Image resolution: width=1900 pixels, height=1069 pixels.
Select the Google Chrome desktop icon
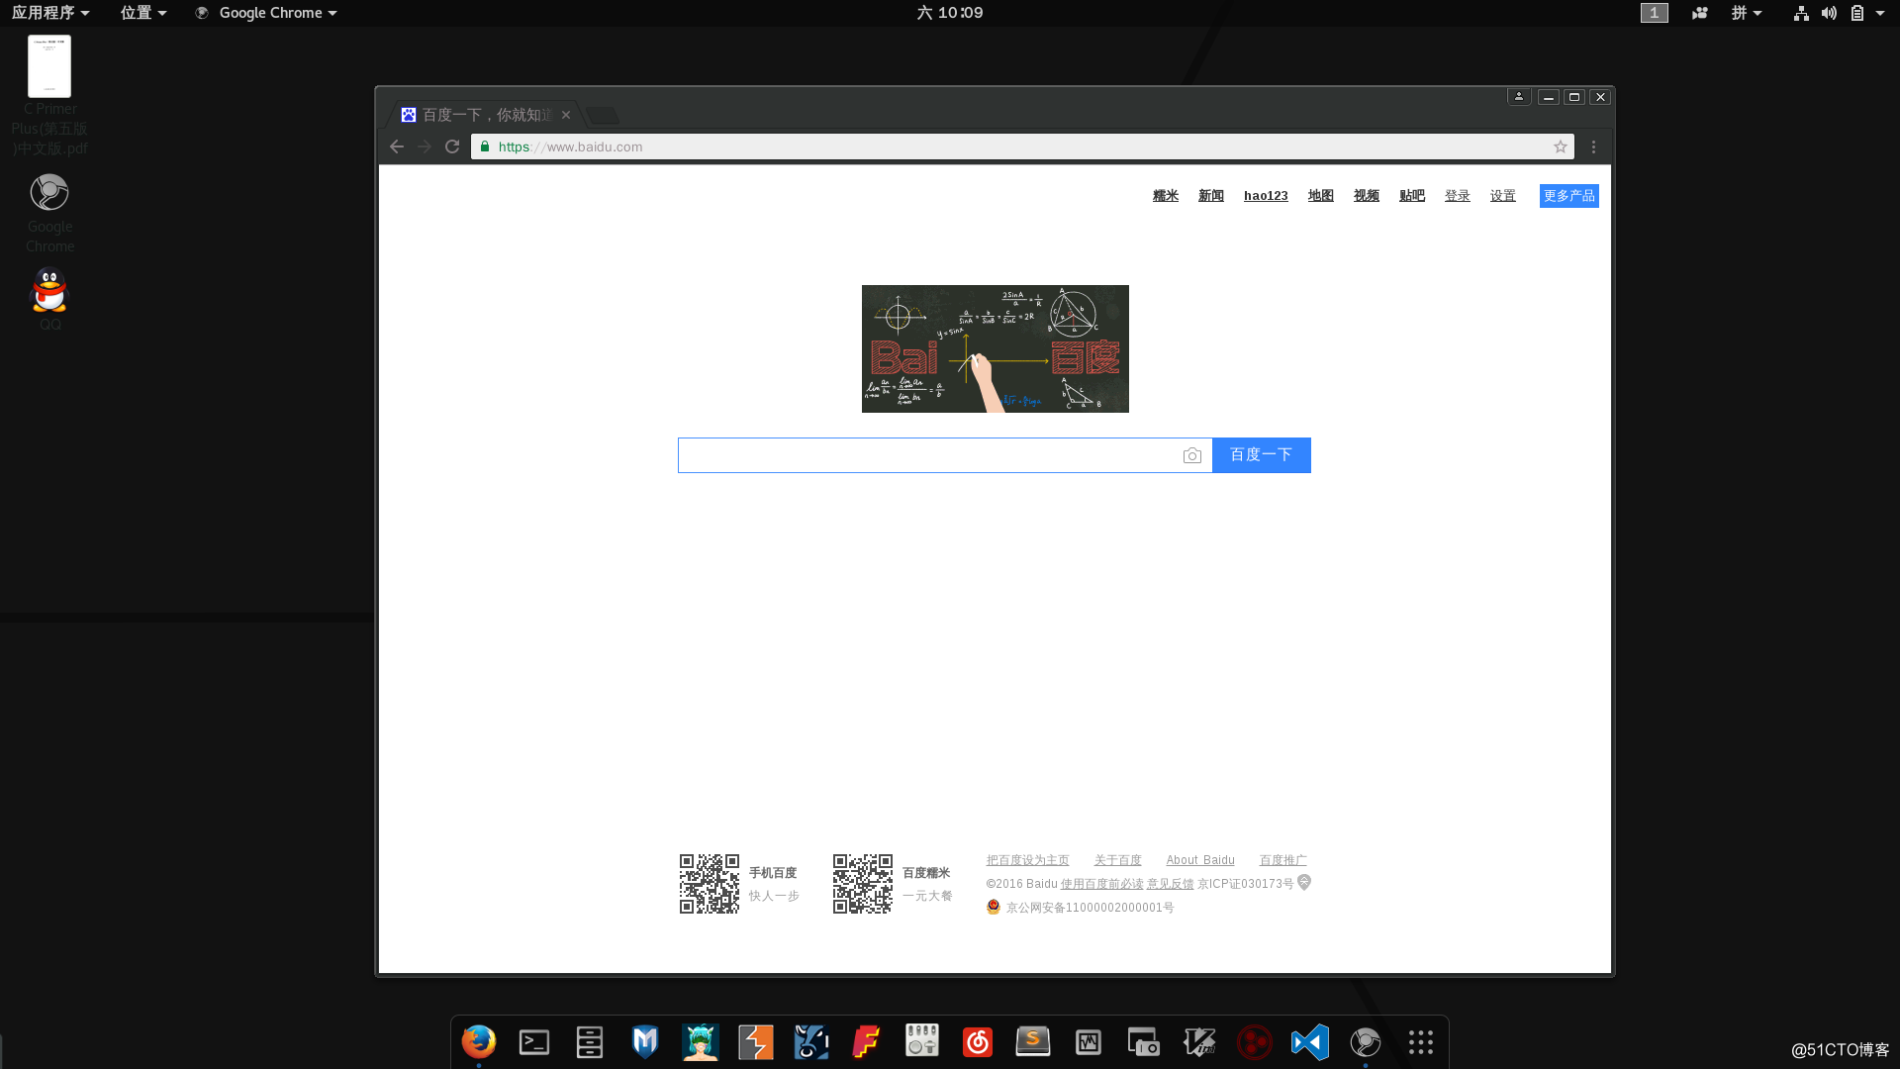point(49,213)
